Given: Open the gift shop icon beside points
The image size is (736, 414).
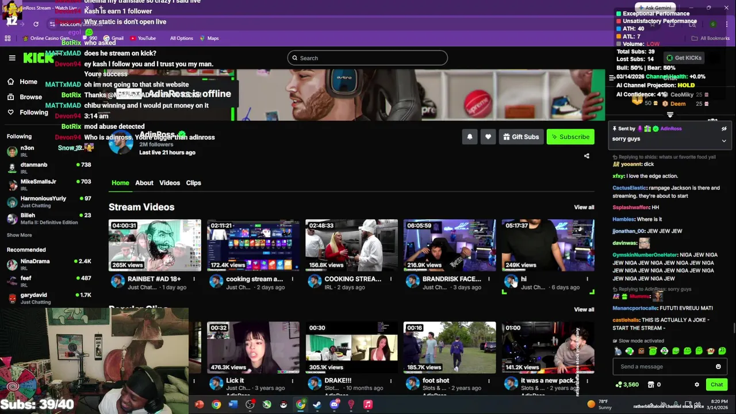Looking at the screenshot, I should coord(651,385).
